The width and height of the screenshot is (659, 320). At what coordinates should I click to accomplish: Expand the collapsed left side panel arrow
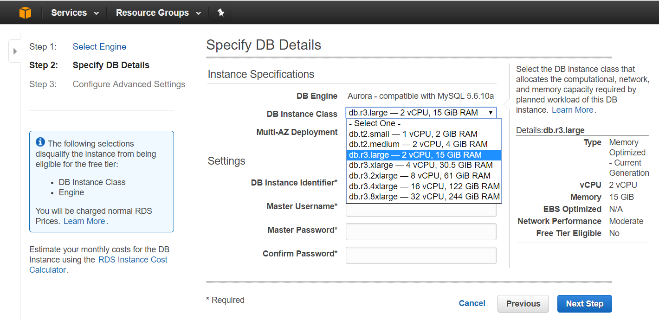click(14, 51)
